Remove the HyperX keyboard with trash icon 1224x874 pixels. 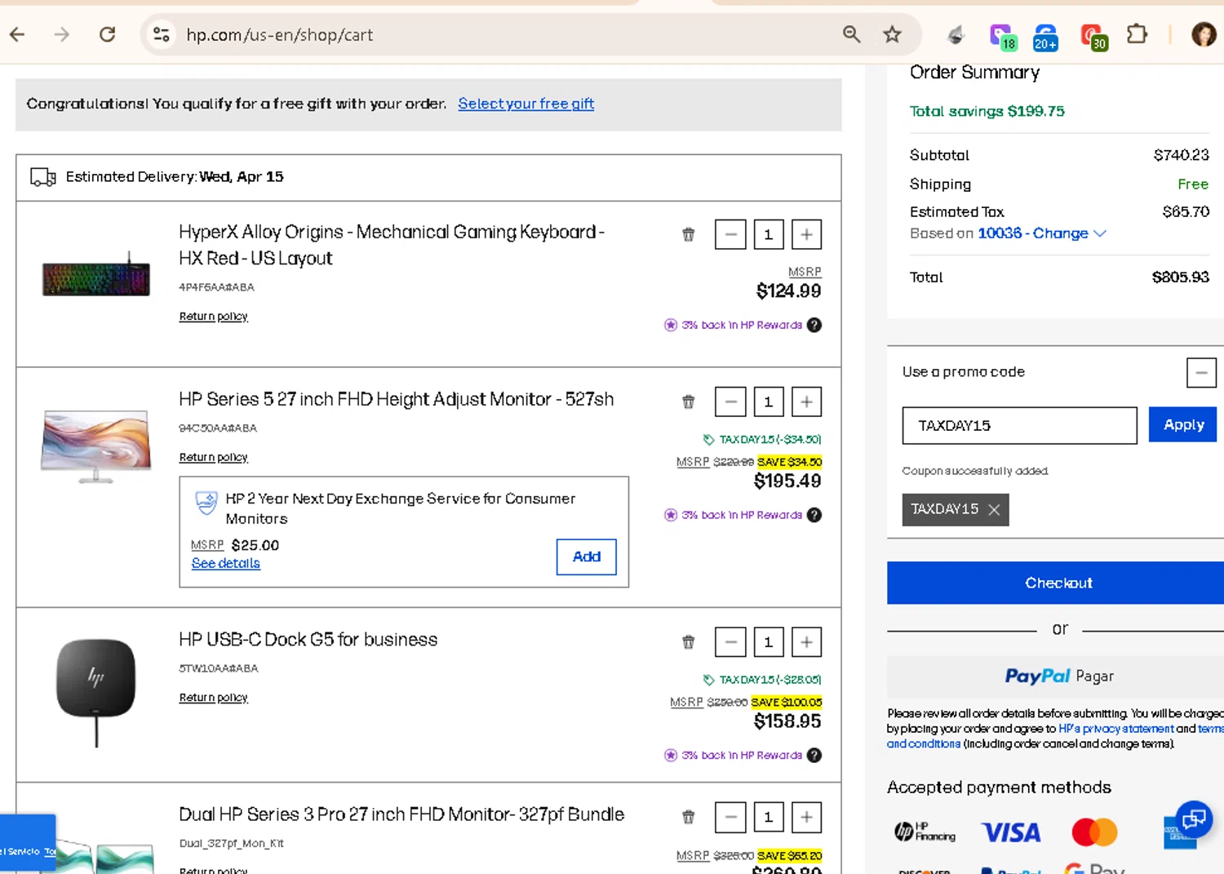689,234
